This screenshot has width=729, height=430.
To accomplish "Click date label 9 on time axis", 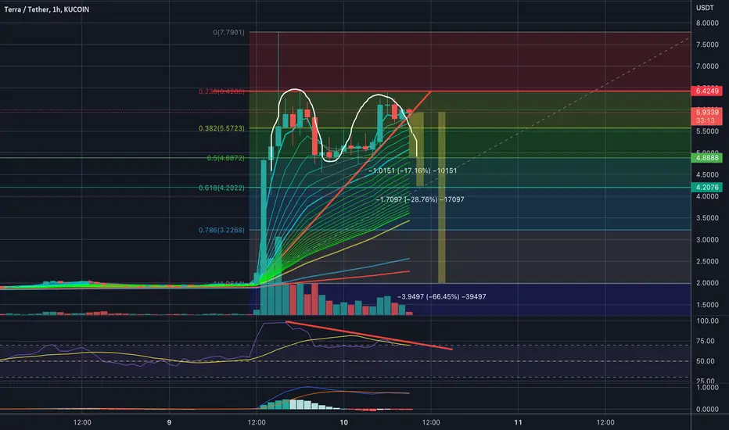I will (x=169, y=422).
